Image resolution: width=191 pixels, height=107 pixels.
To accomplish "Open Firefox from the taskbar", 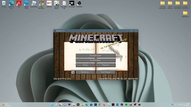I will 104,105.
